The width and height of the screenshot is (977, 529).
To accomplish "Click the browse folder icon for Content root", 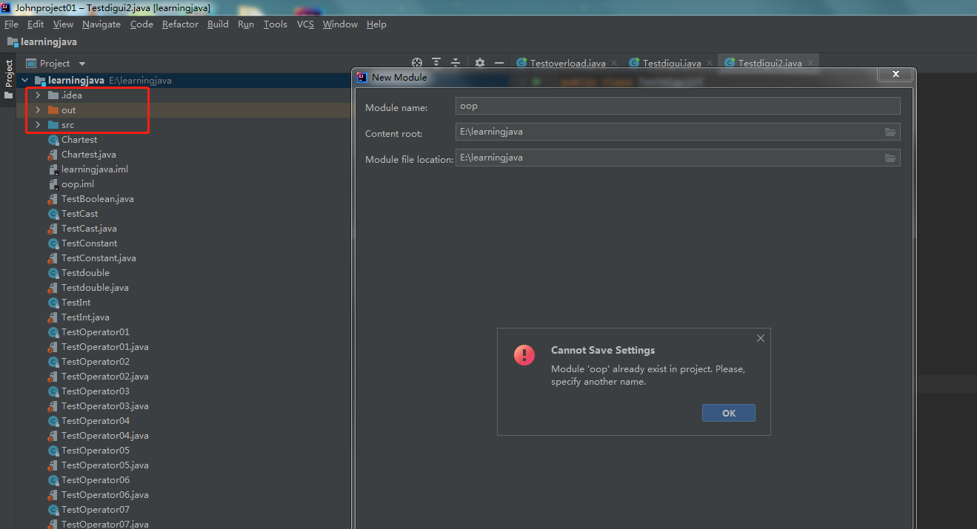I will pos(890,132).
